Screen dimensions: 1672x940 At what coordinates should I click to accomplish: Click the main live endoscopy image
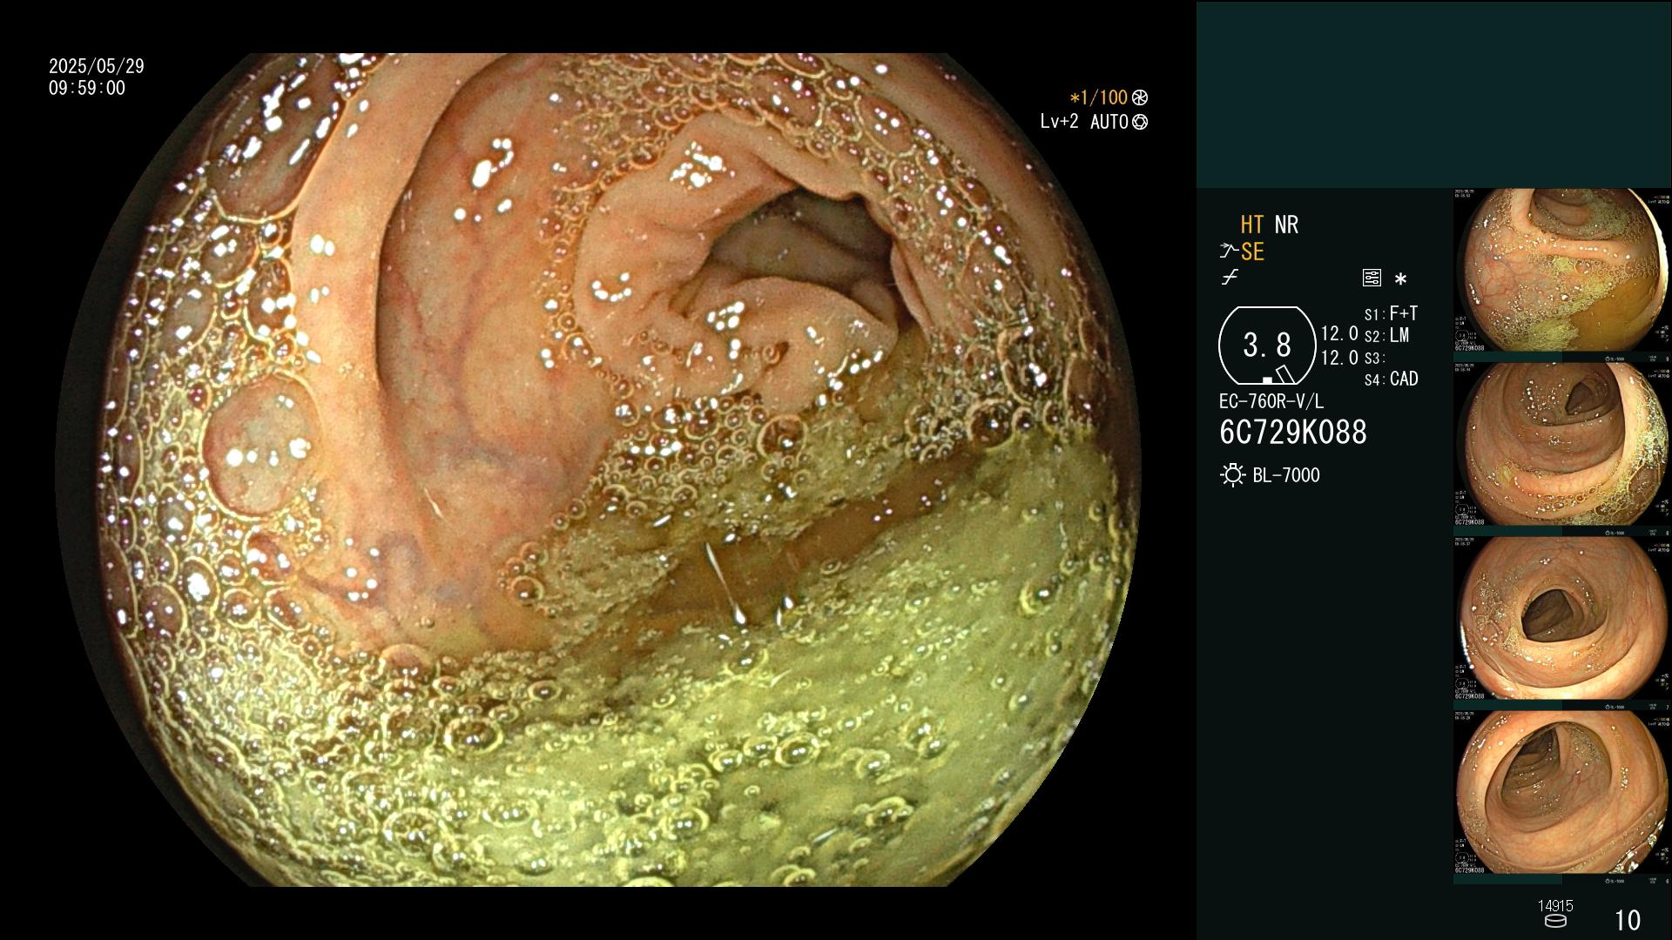tap(597, 470)
